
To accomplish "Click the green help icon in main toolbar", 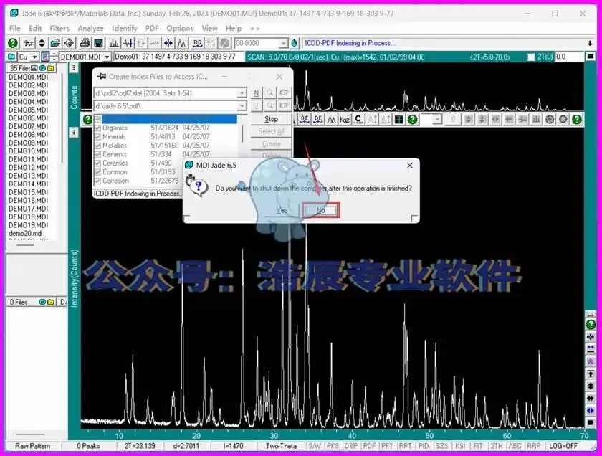I will (x=13, y=43).
